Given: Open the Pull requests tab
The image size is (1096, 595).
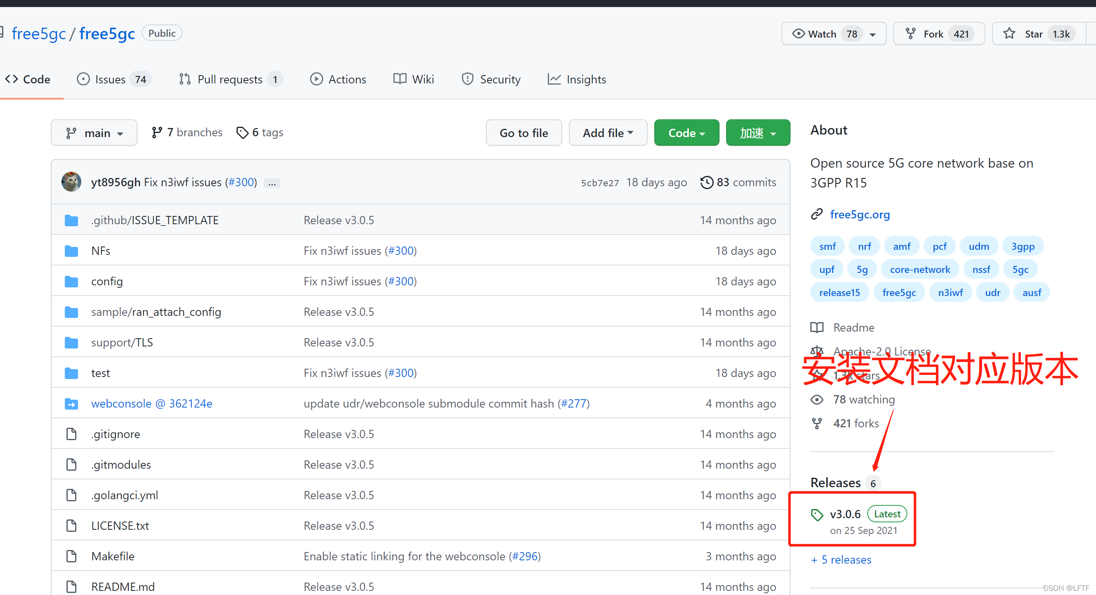Looking at the screenshot, I should click(228, 79).
